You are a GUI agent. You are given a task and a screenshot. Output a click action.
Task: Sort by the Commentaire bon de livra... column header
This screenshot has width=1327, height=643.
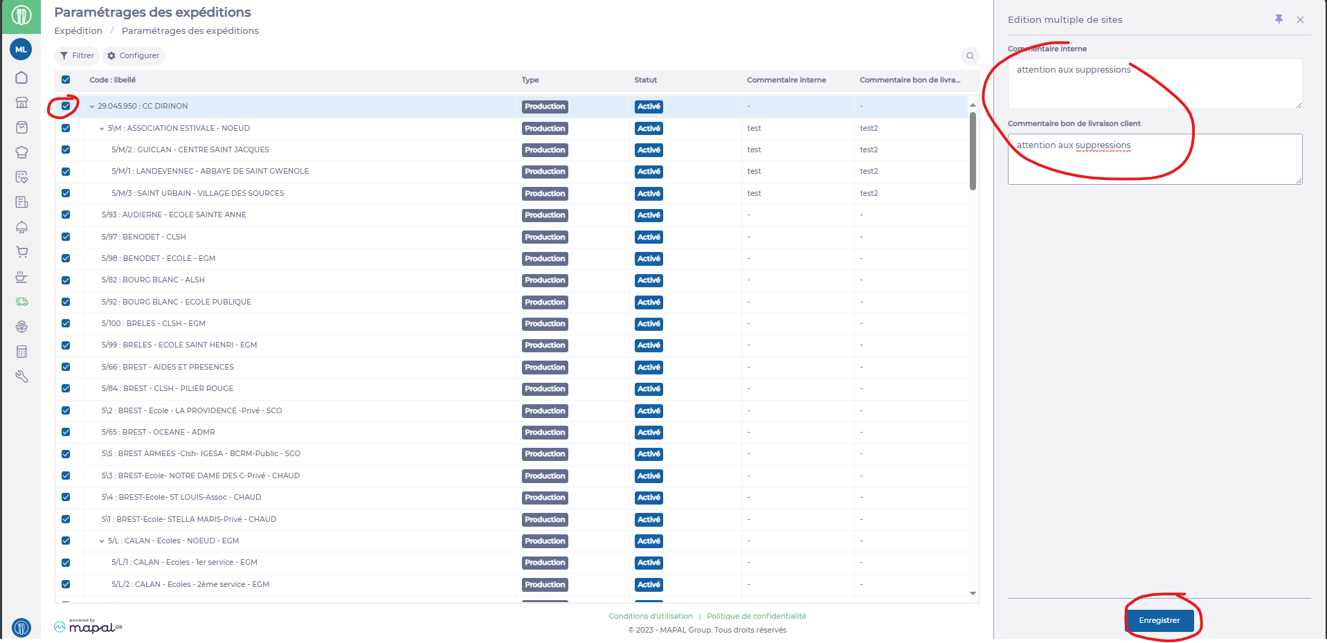coord(910,80)
